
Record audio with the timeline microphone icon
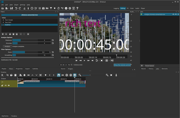pyautogui.click(x=116, y=75)
